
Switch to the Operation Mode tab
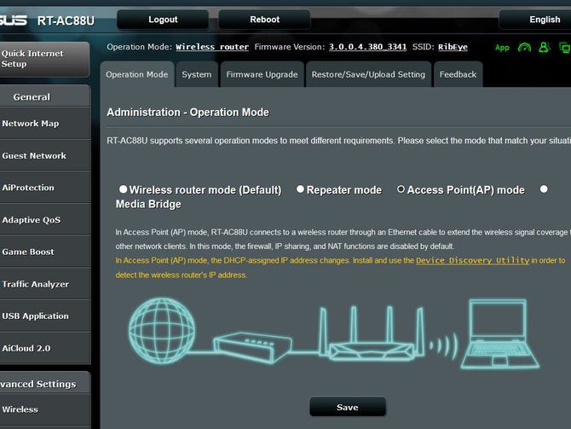pyautogui.click(x=137, y=74)
